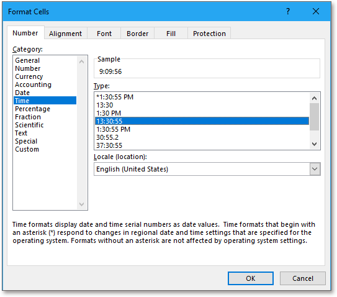Open the Border tab
337x297 pixels.
pos(137,34)
